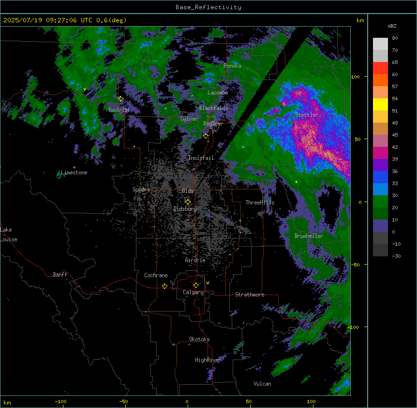The image size is (417, 408).
Task: Click the yellow diamond marker between Olds and Didsbury
Action: tap(188, 202)
